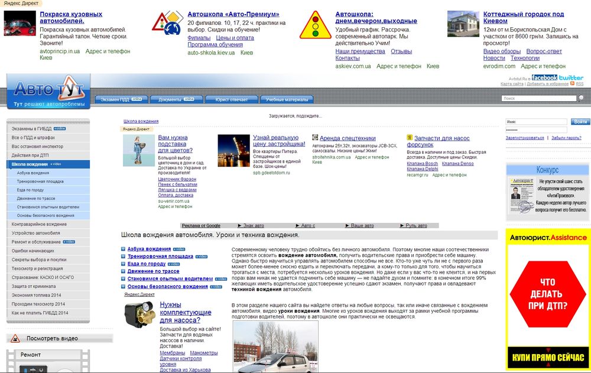The height and width of the screenshot is (373, 591).
Task: Collapse the Школа вождения sidebar section
Action: (48, 164)
